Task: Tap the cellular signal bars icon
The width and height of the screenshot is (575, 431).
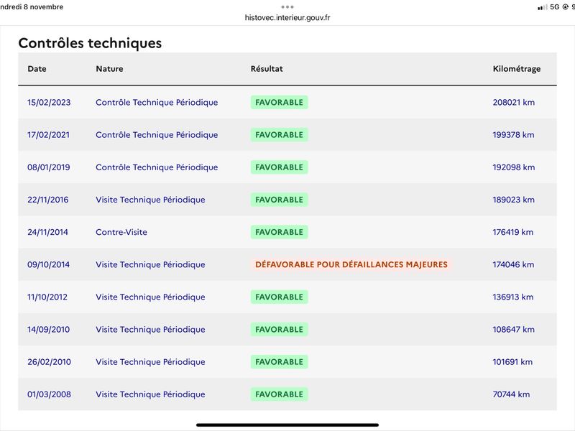Action: [542, 7]
